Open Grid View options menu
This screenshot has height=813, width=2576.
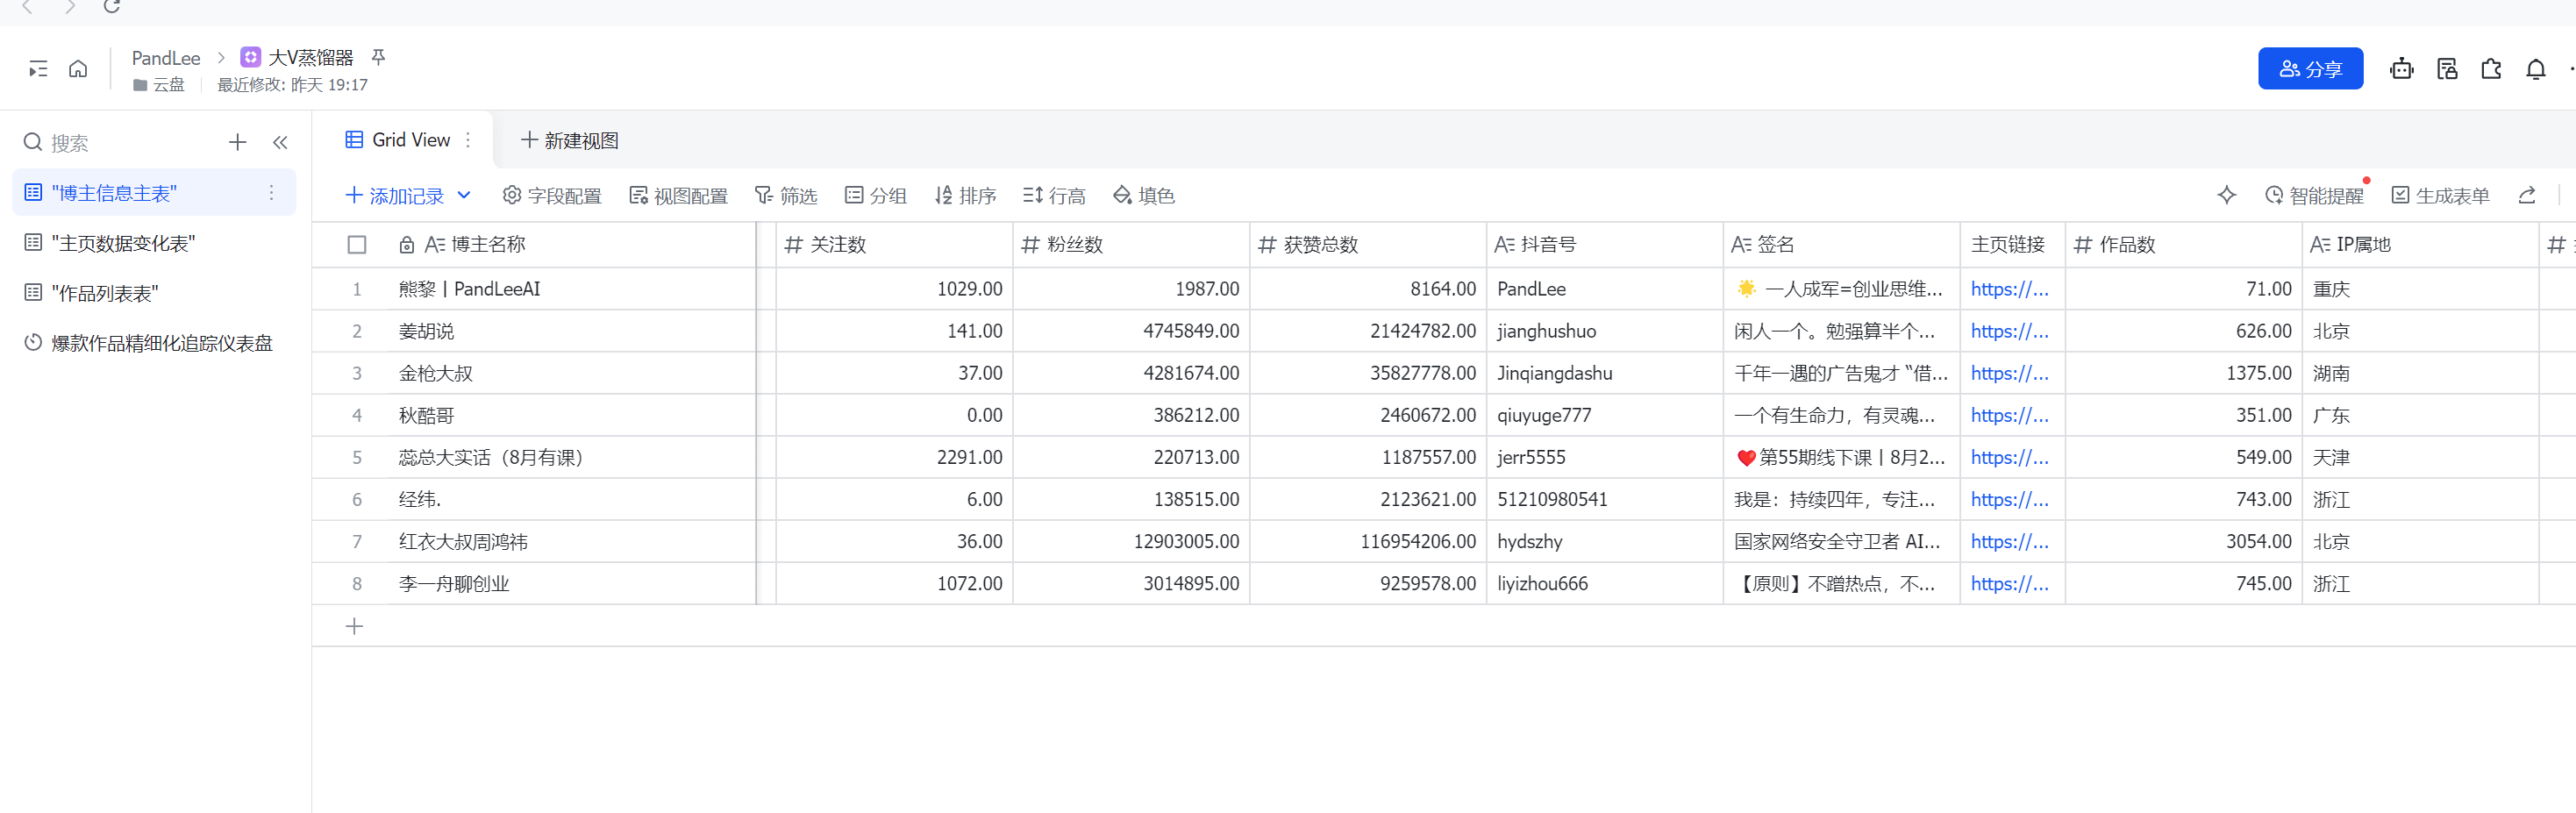coord(468,140)
